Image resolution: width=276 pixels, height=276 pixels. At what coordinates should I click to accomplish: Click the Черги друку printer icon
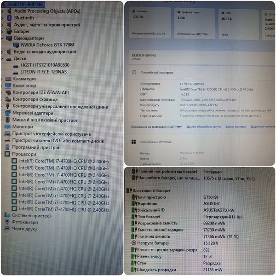tap(7, 229)
